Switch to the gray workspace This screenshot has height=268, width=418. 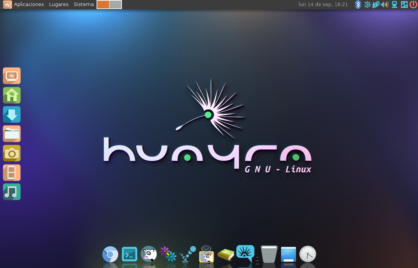(x=115, y=5)
